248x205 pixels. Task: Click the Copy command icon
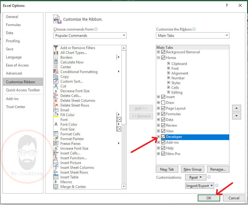56,76
